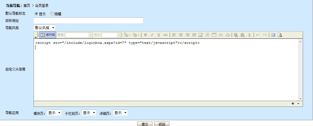Screen dimensions: 313x126
Task: Open the 子栏目页 display dropdown
Action: [x=89, y=113]
